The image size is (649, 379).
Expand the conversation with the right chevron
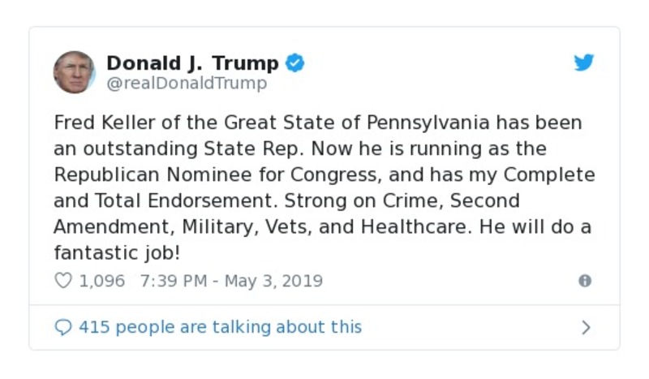(x=586, y=327)
